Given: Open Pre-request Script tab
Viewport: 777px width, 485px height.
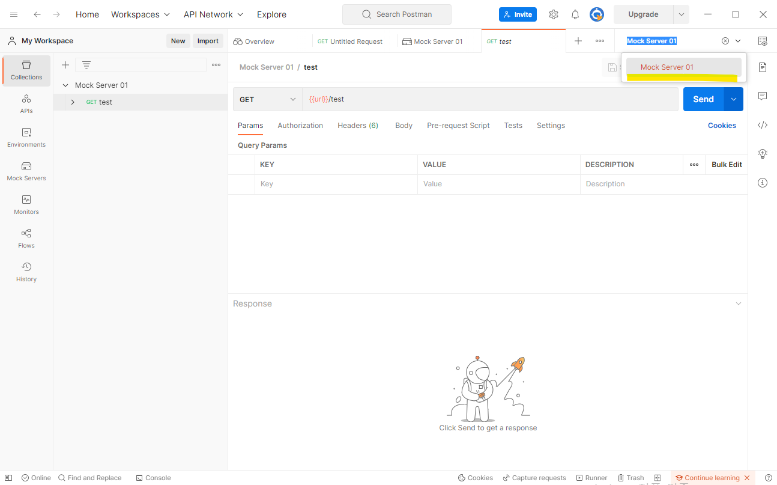Looking at the screenshot, I should click(x=458, y=126).
